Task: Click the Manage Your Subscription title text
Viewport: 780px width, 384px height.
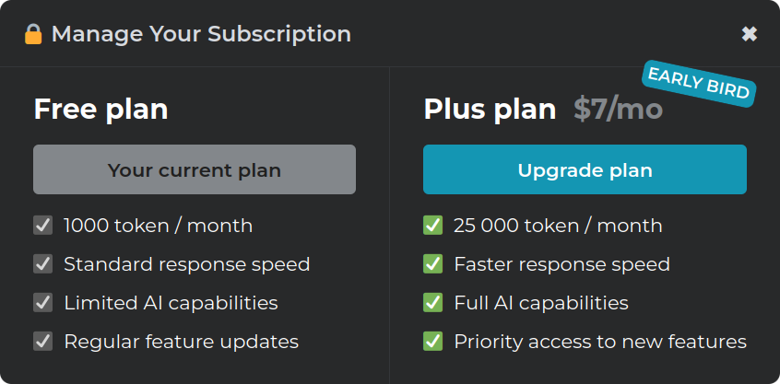Action: pyautogui.click(x=202, y=34)
